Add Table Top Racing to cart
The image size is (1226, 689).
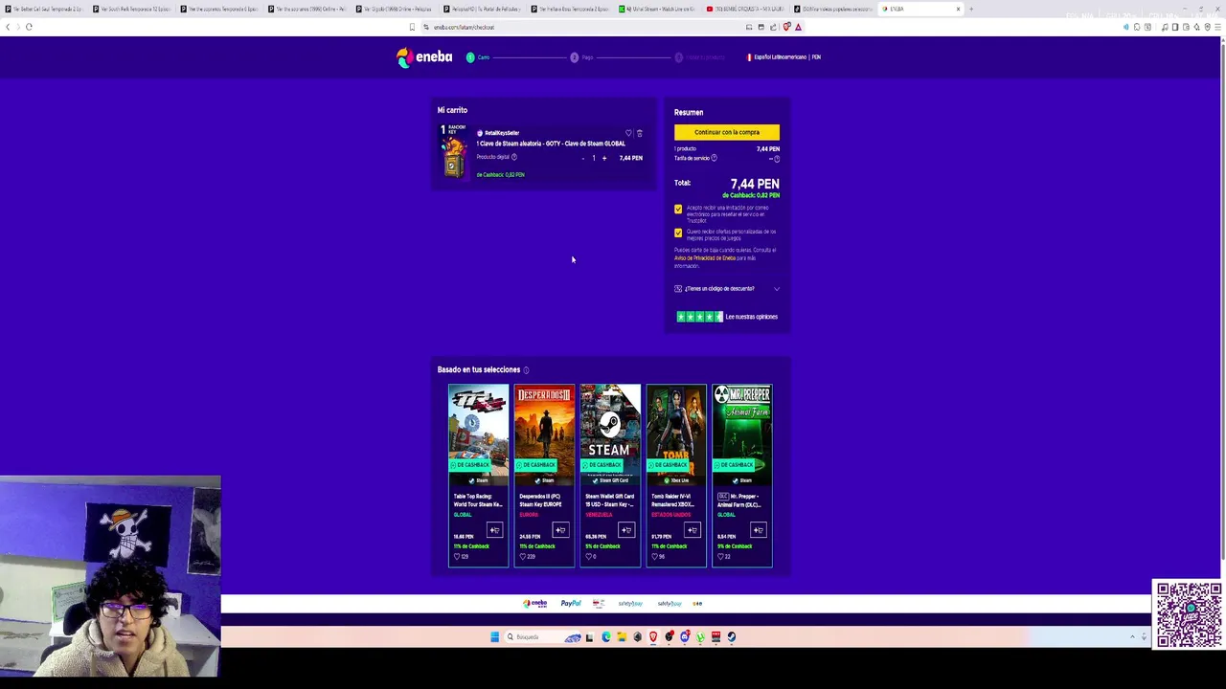click(494, 530)
